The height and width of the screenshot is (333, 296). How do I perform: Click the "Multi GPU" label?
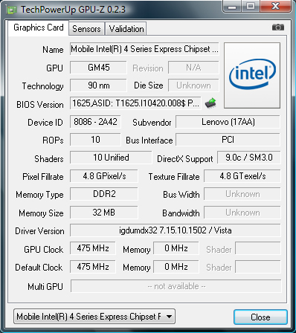pyautogui.click(x=45, y=287)
